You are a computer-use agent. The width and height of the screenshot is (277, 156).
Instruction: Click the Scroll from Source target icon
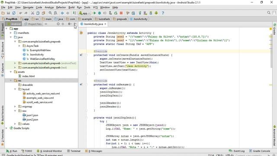pos(58,24)
